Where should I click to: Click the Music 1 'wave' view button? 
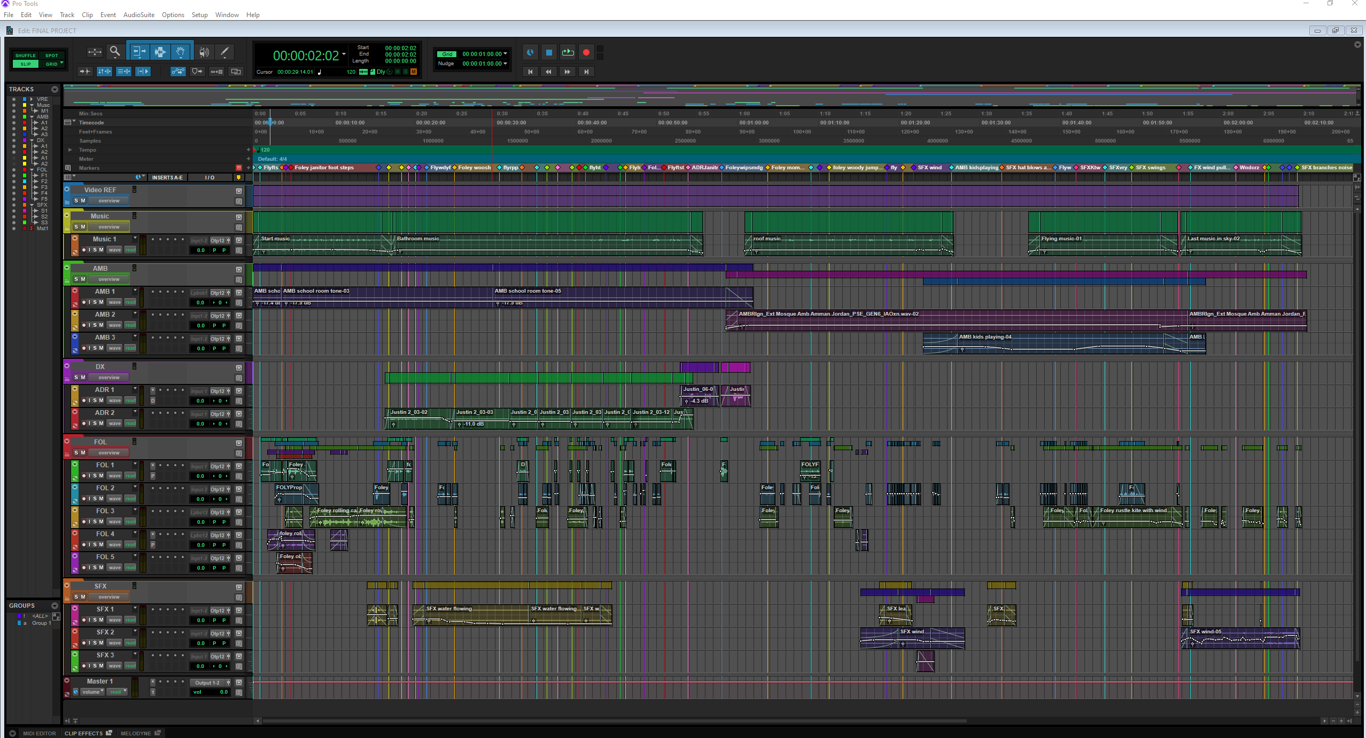point(114,250)
